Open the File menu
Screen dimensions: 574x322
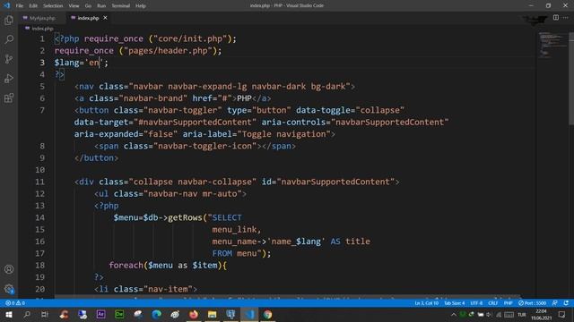click(x=20, y=5)
